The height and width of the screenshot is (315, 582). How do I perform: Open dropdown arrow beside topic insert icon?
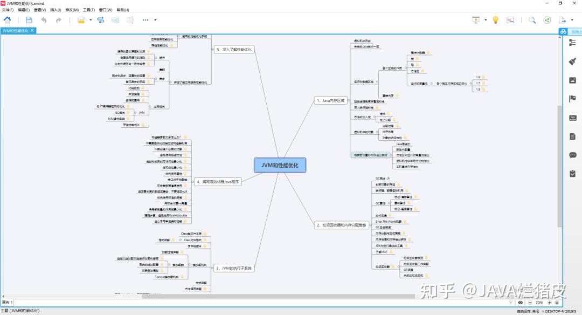[x=91, y=20]
